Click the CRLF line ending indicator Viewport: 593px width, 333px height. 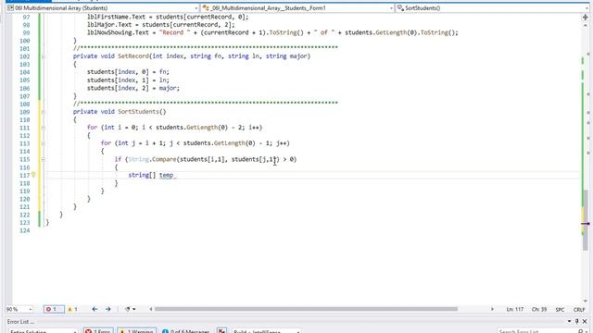pyautogui.click(x=578, y=309)
